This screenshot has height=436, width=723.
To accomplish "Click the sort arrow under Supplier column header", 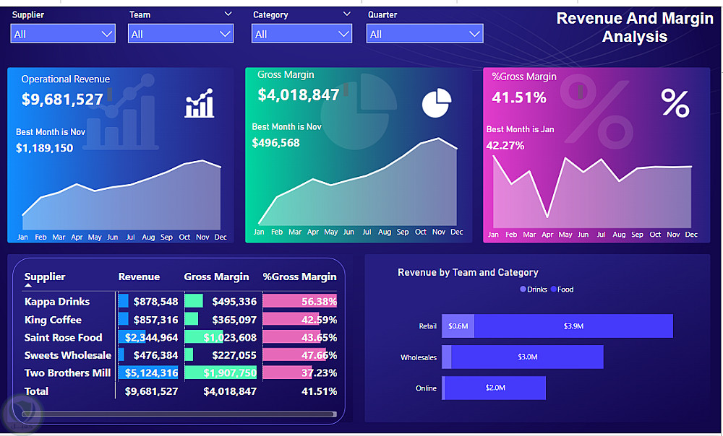I will point(28,285).
